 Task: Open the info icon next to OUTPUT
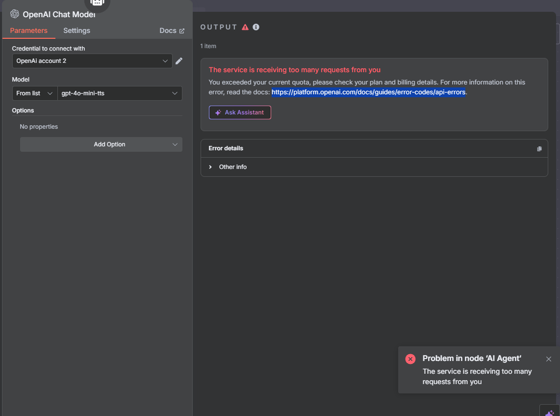point(256,27)
